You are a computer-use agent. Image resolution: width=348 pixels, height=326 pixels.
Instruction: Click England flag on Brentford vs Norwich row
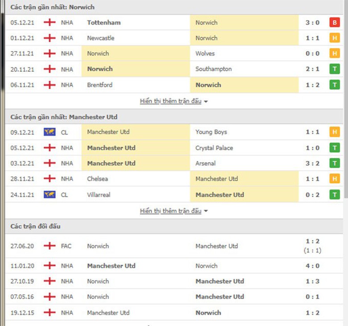click(50, 85)
